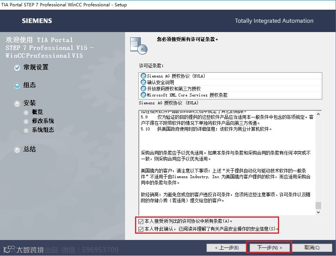This screenshot has height=256, width=336.
Task: Toggle checkbox accepting all license terms (A)
Action: click(141, 221)
